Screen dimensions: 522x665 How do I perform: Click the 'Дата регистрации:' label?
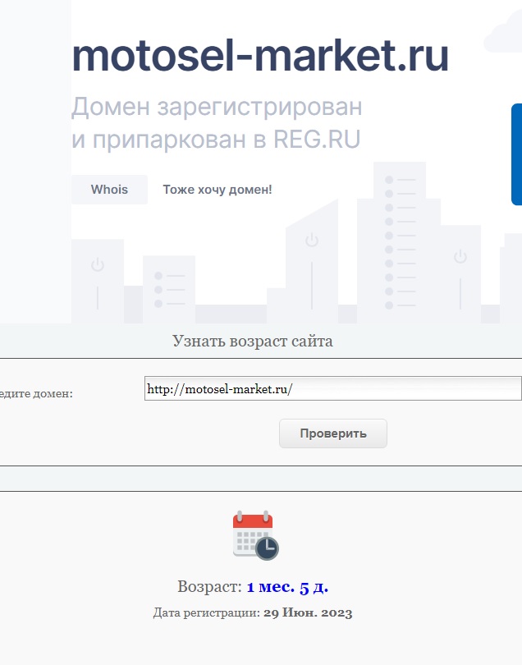[207, 613]
